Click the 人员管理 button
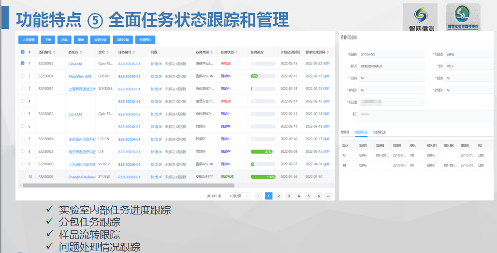Image resolution: width=497 pixels, height=253 pixels. [x=28, y=40]
